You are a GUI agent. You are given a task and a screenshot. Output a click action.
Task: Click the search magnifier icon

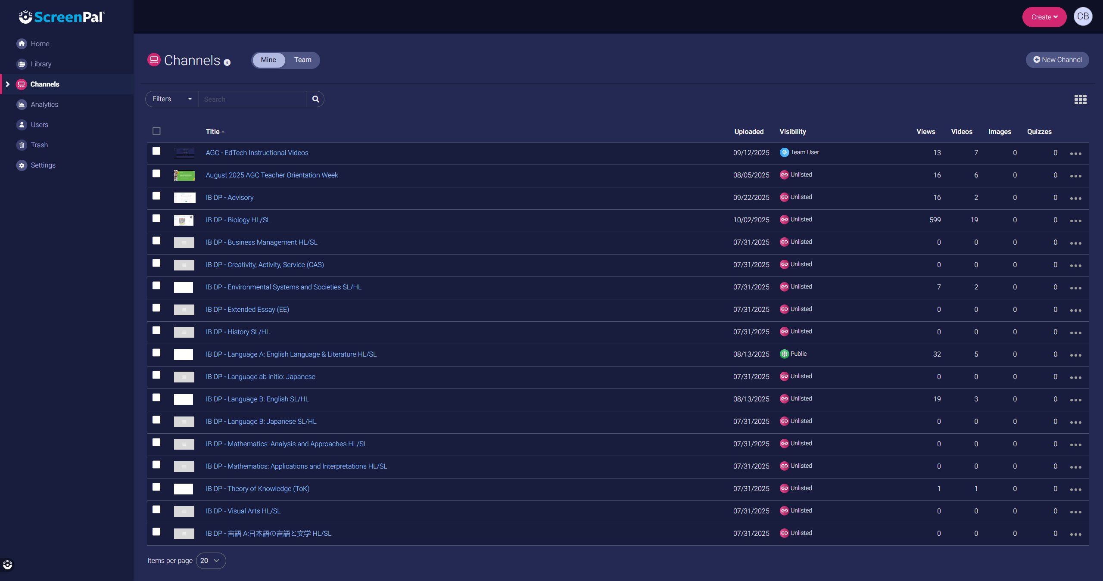pyautogui.click(x=315, y=99)
